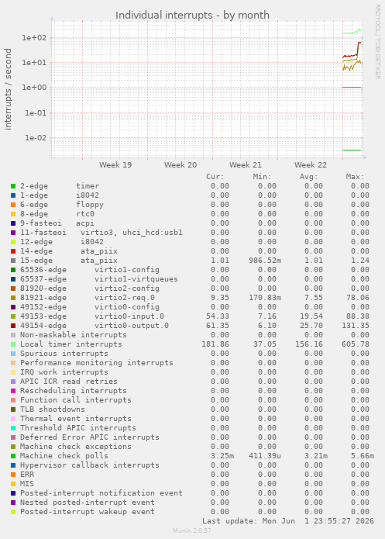Click the 2-edge timer legend swatch
The image size is (385, 539).
[x=13, y=186]
